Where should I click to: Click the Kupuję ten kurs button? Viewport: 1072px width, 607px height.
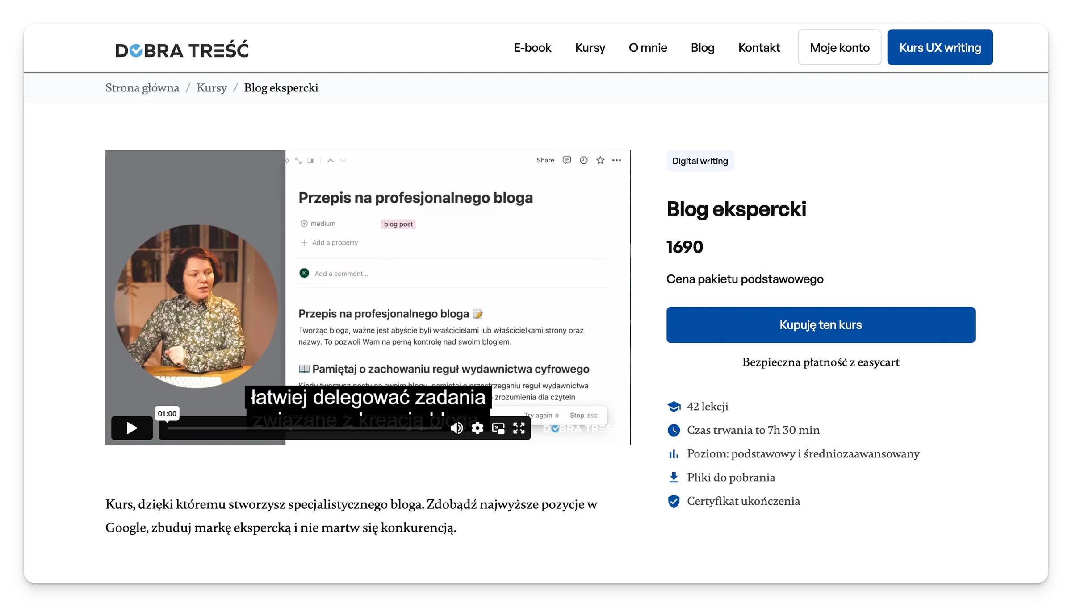821,325
